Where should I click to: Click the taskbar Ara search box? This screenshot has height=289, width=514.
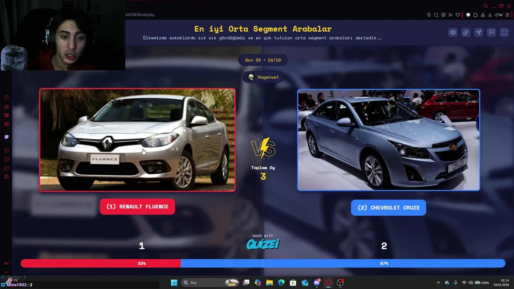coord(210,283)
